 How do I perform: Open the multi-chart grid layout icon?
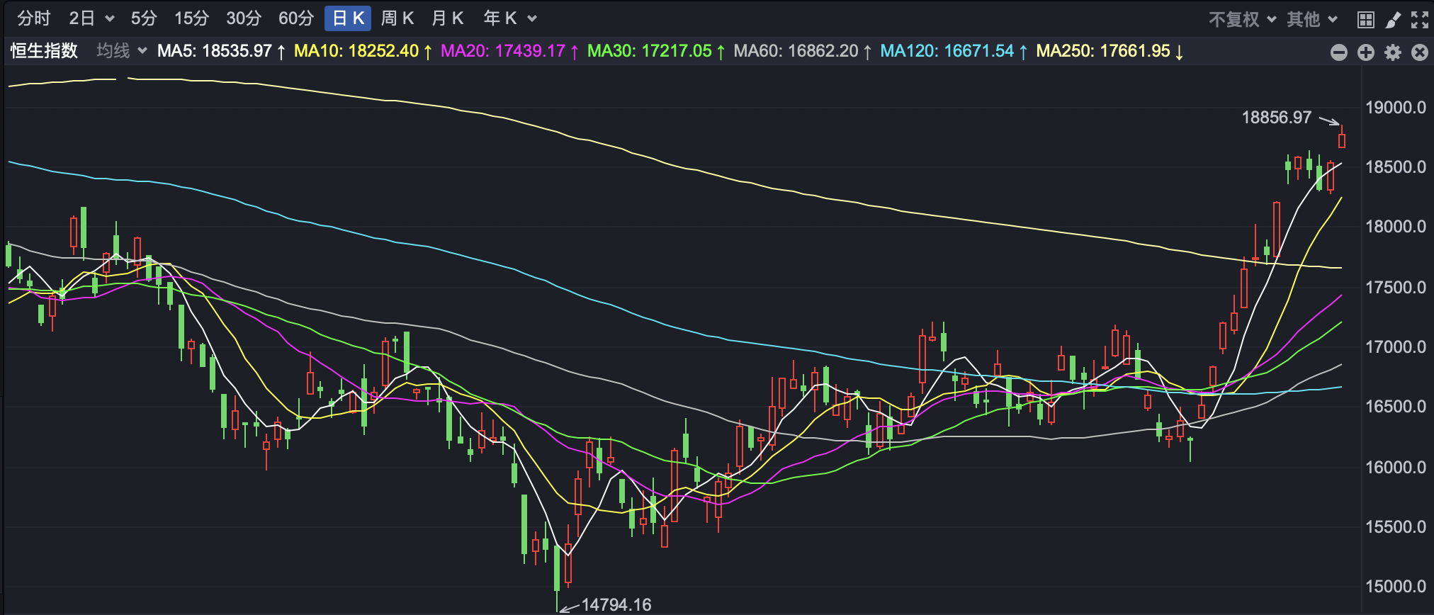1365,20
